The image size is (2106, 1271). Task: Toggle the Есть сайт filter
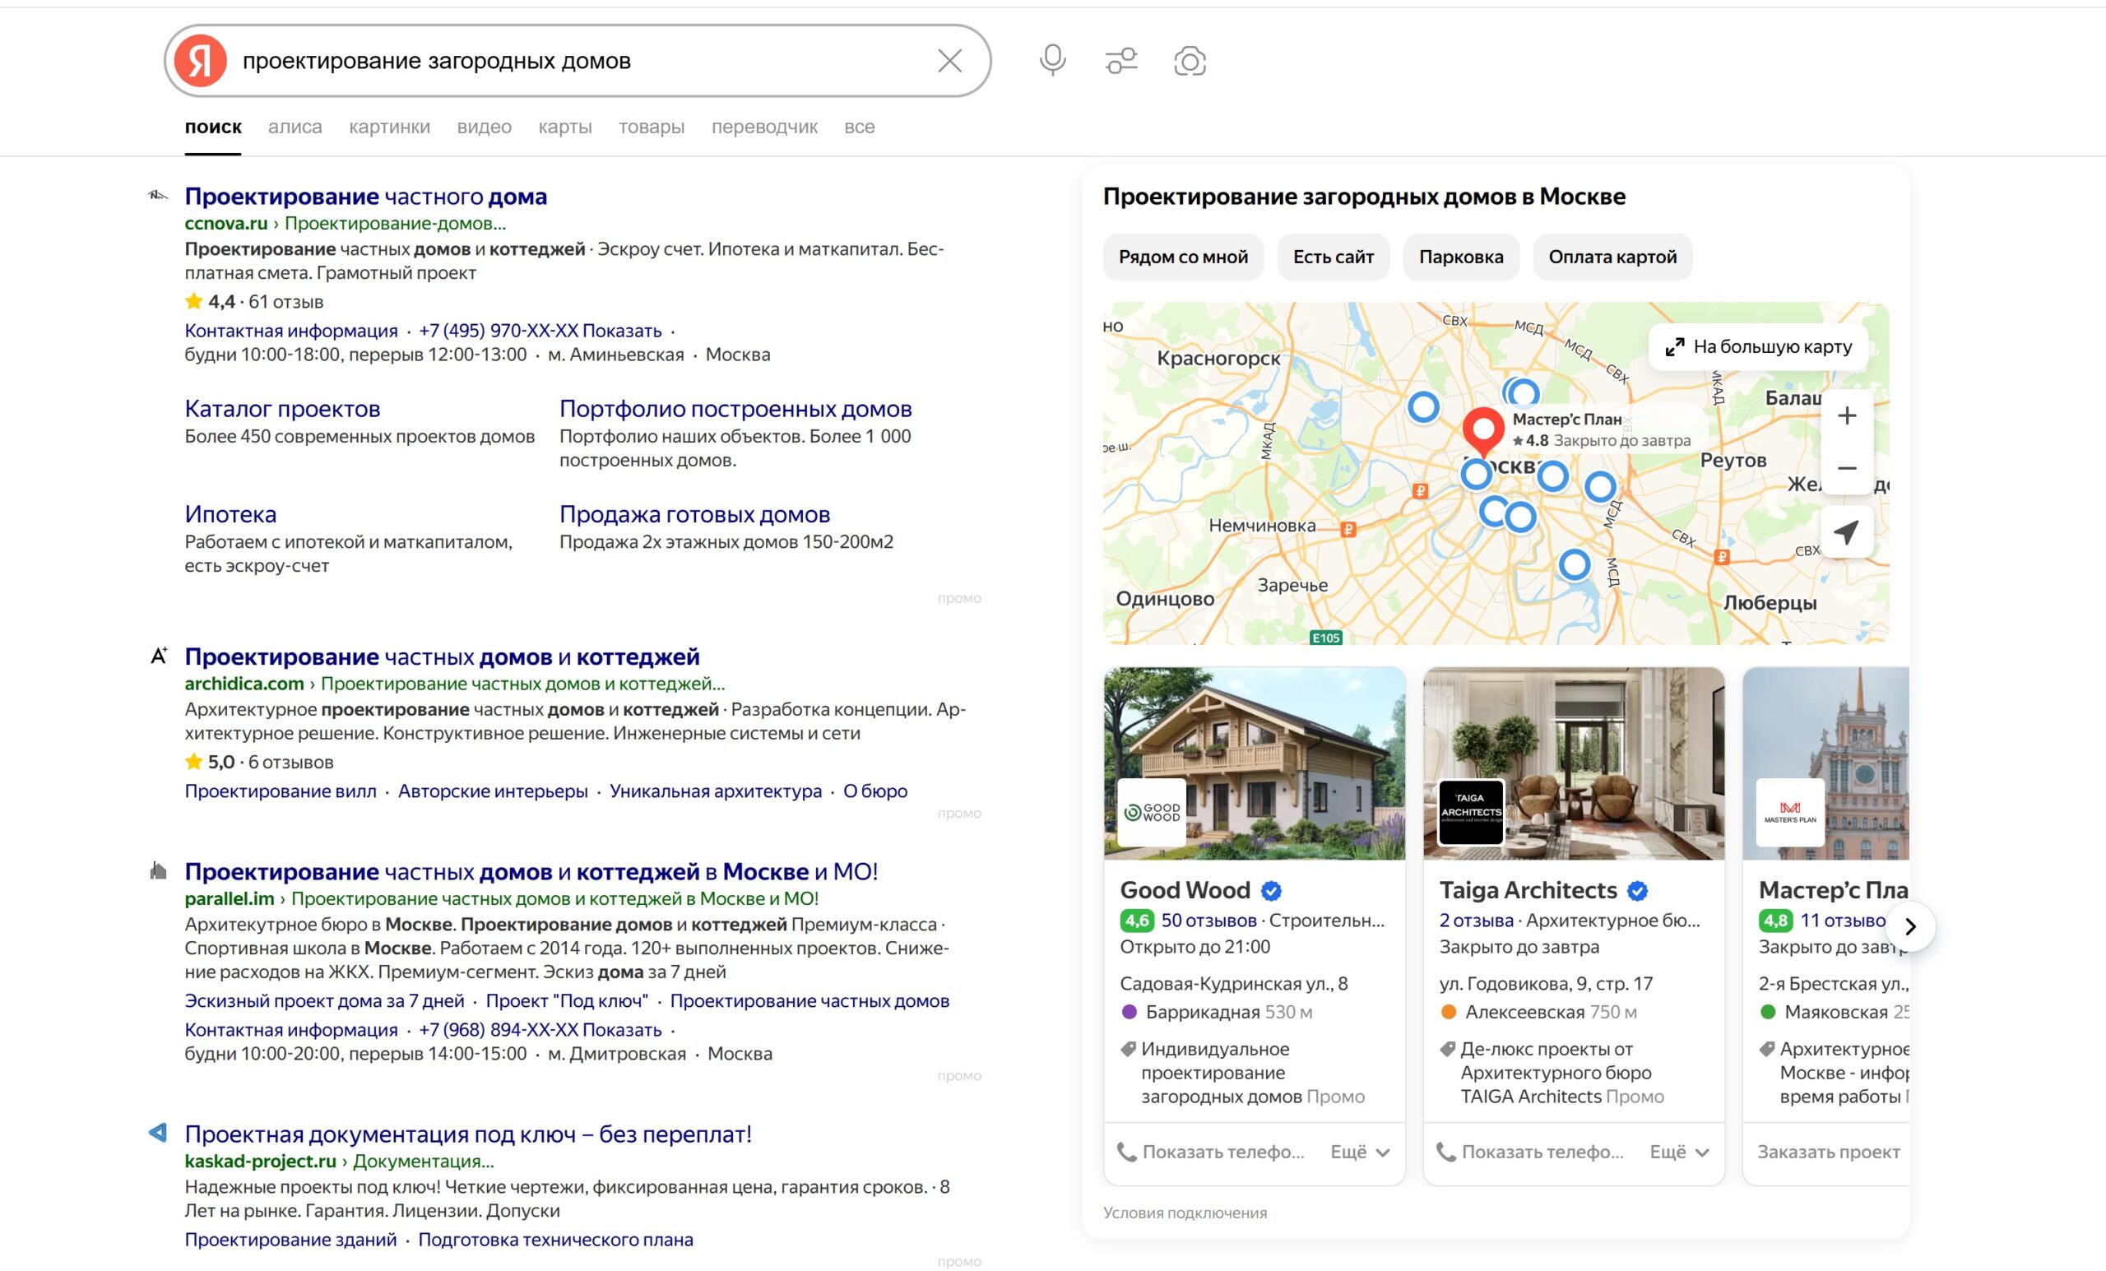point(1334,257)
